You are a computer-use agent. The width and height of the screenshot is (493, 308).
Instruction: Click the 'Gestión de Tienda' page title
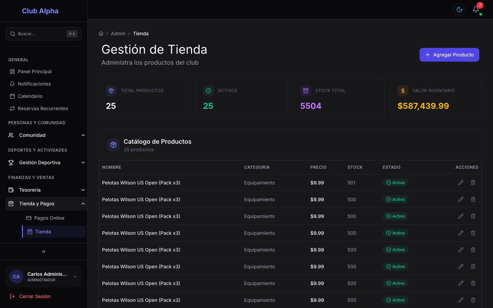[154, 50]
